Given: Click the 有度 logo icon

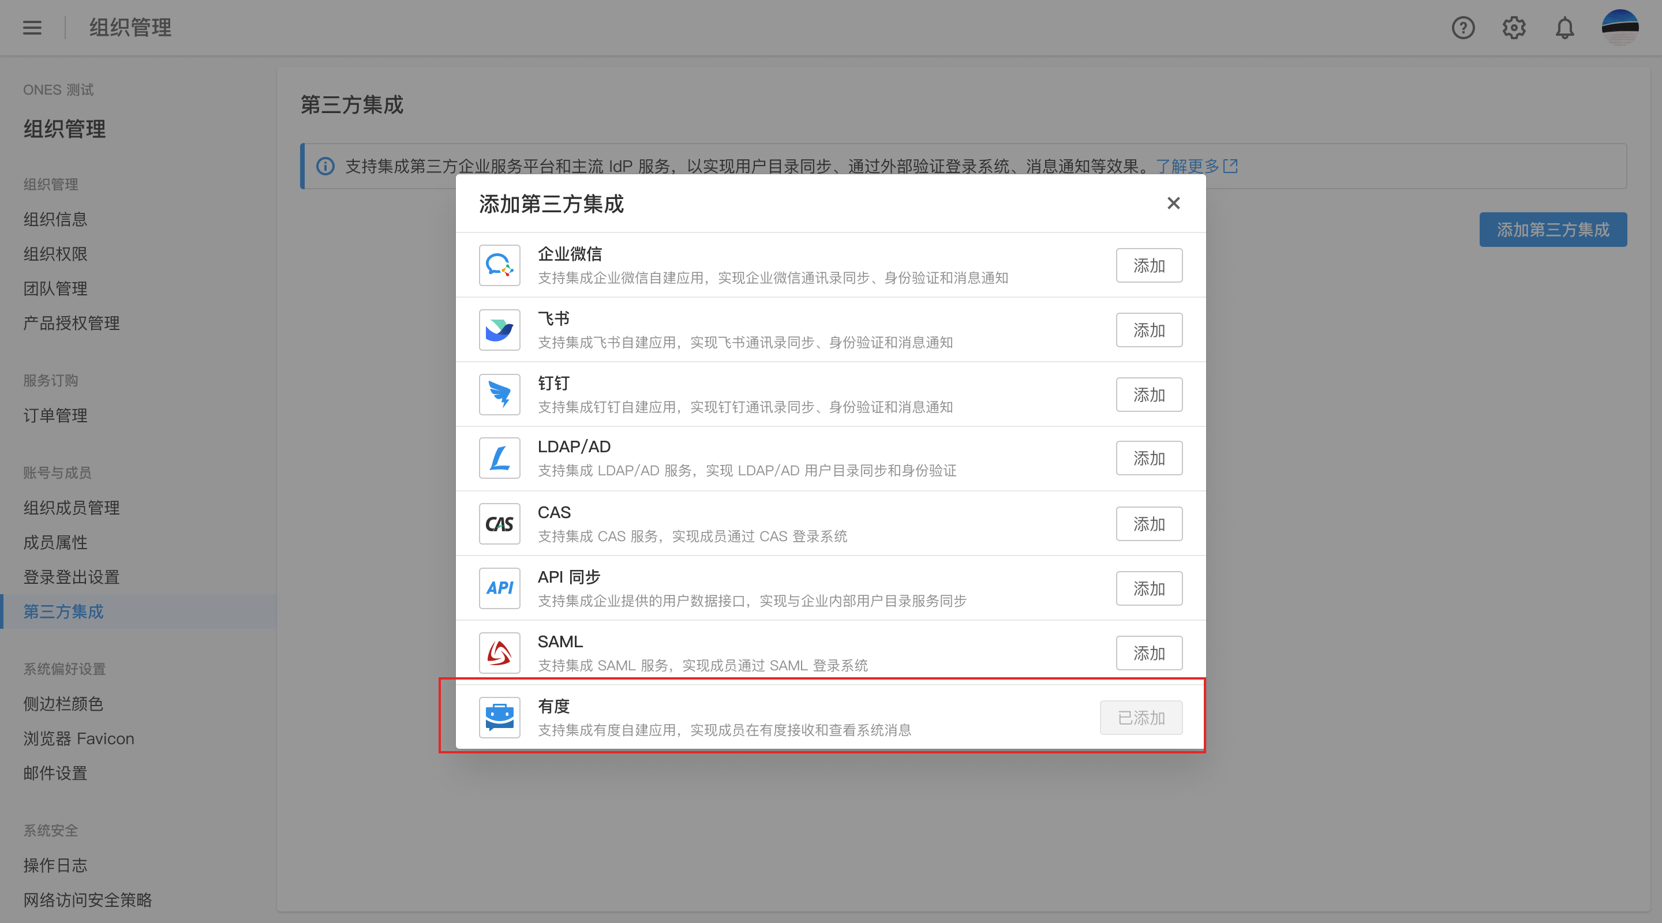Looking at the screenshot, I should click(499, 717).
